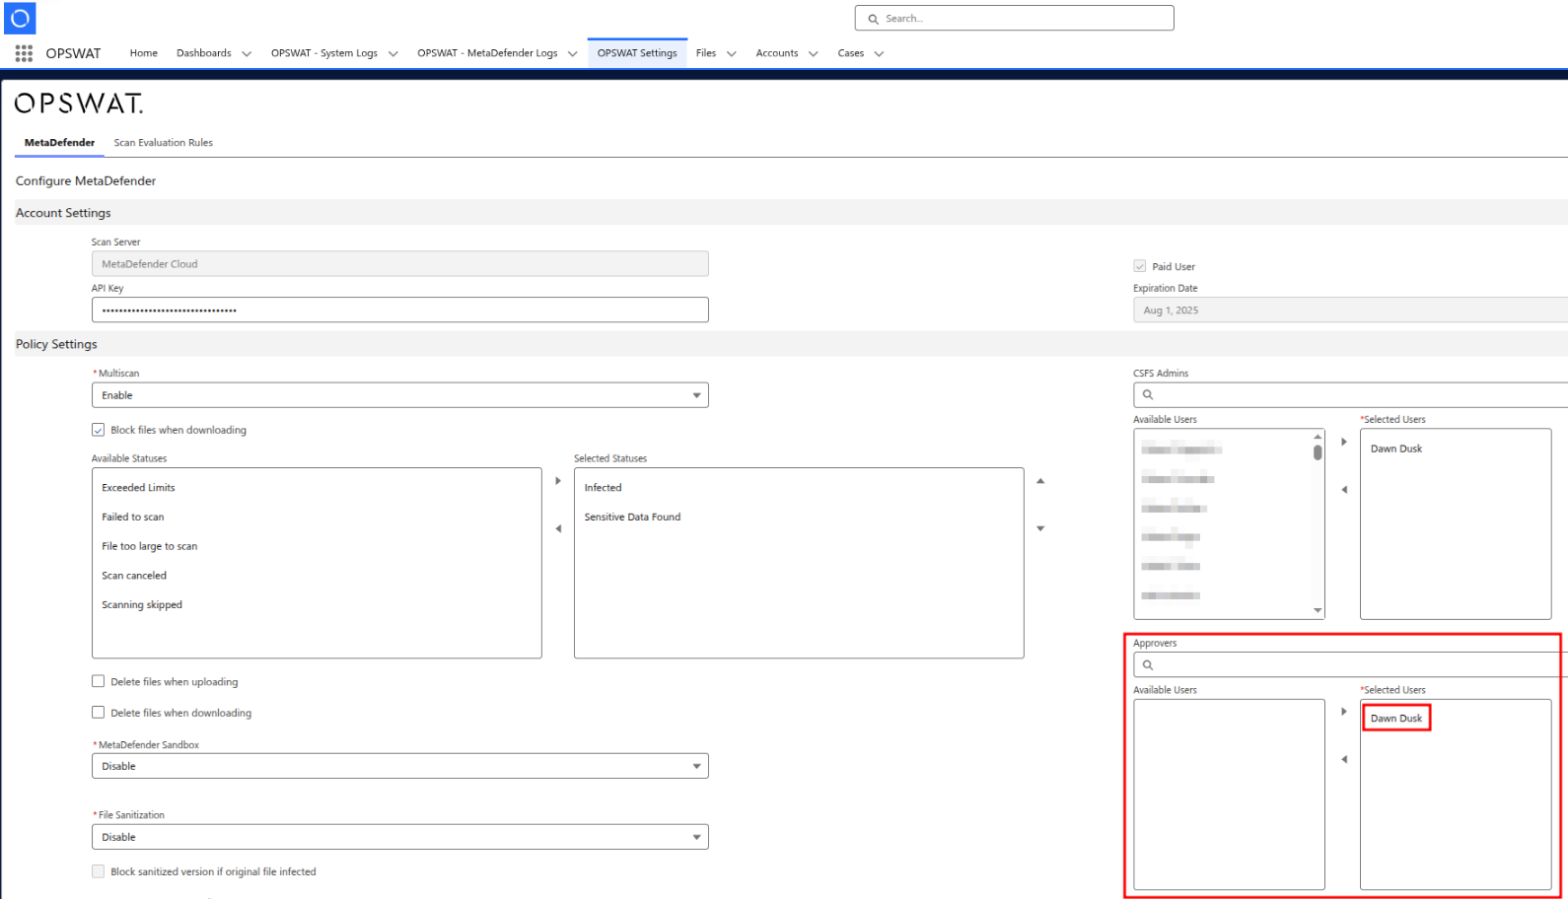Screen dimensions: 1568x899
Task: Open the Files nav item
Action: pos(705,53)
